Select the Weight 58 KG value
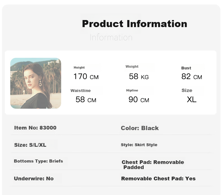Viewport: 223px width, 195px height. pyautogui.click(x=139, y=76)
